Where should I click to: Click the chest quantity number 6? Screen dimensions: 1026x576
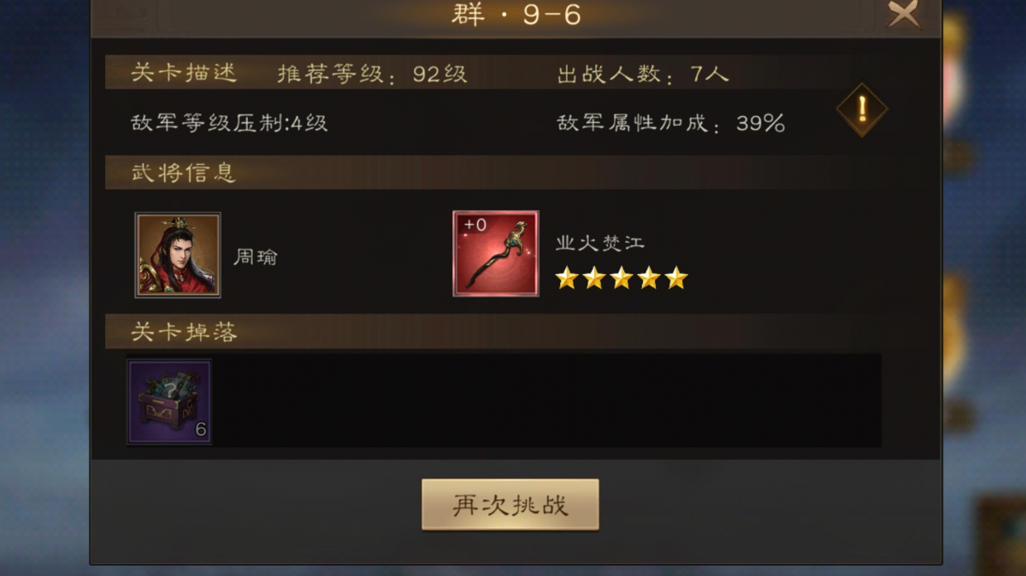click(201, 430)
